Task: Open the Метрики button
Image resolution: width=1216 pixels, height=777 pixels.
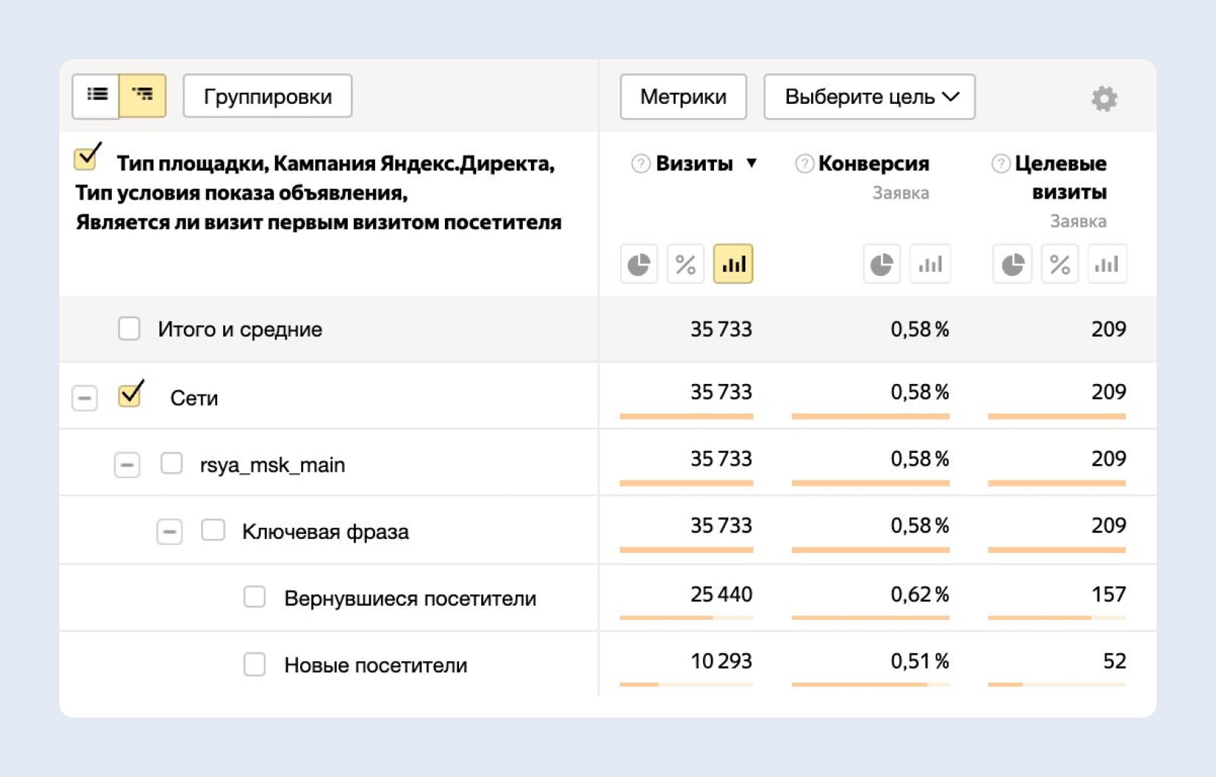Action: tap(684, 96)
